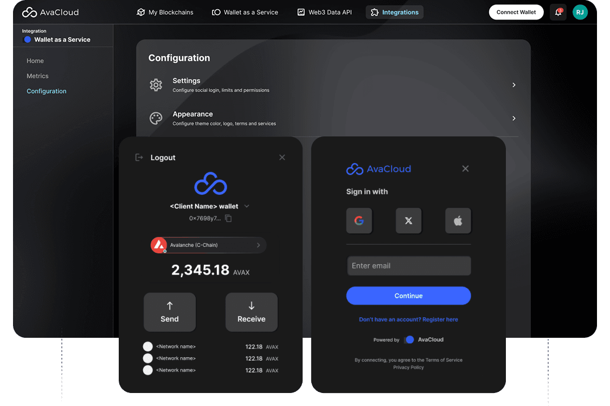
Task: Sign in with Google
Action: tap(359, 221)
